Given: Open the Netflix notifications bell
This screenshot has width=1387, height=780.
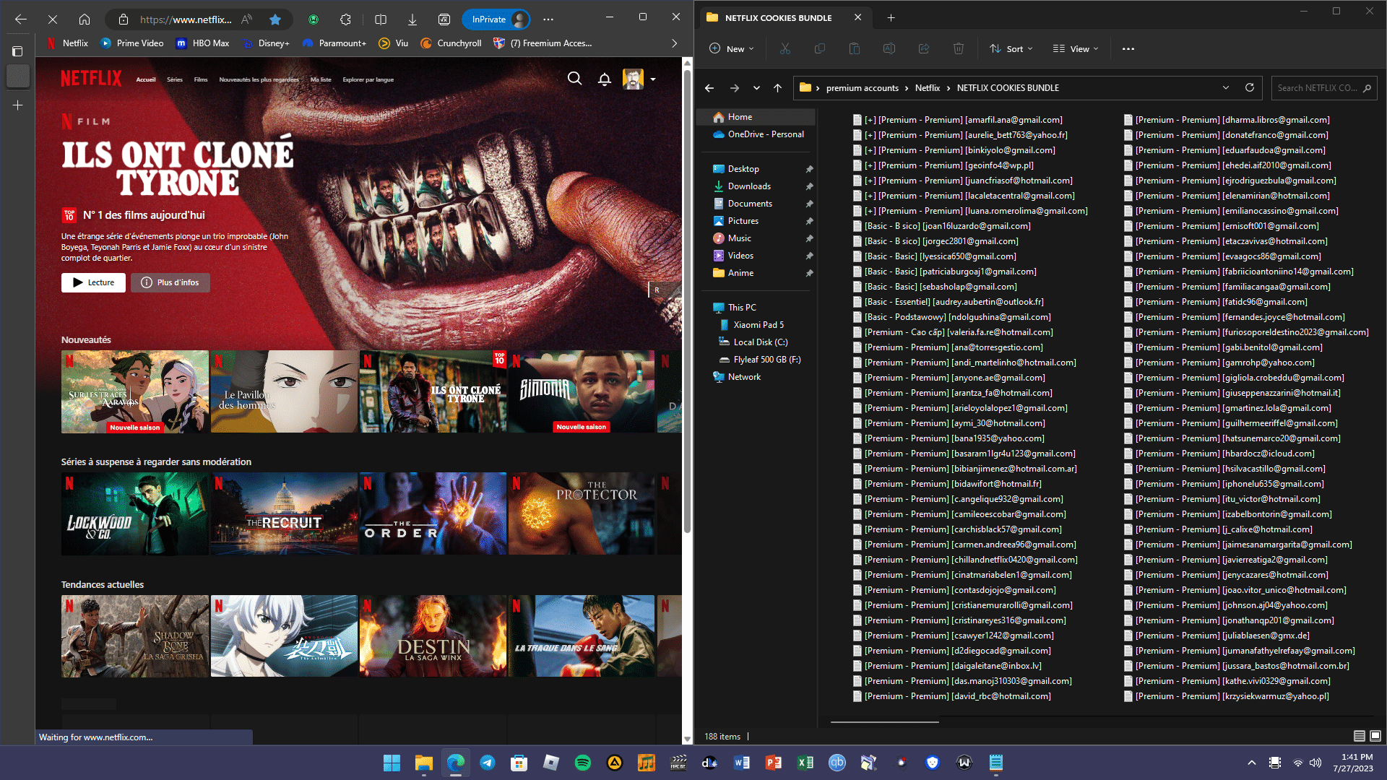Looking at the screenshot, I should tap(605, 79).
